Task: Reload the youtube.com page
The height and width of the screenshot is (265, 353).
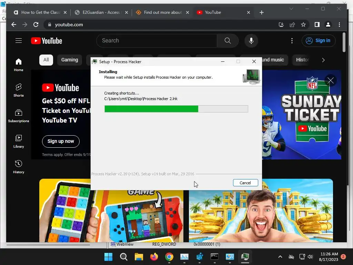Action: coord(36,24)
